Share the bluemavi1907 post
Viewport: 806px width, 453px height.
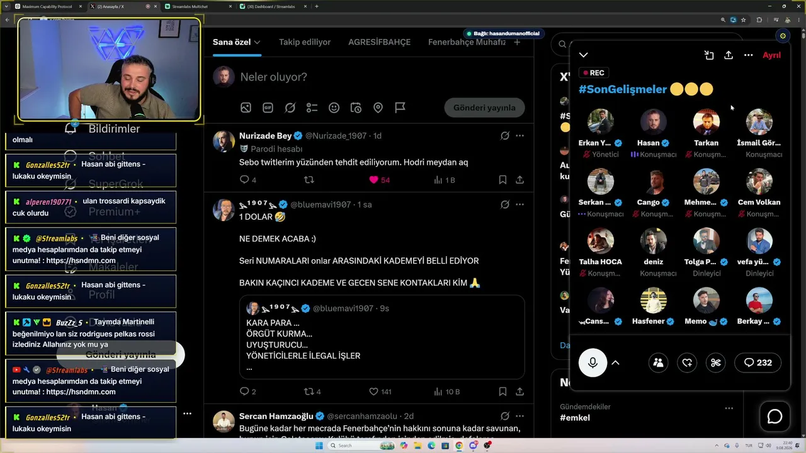519,391
